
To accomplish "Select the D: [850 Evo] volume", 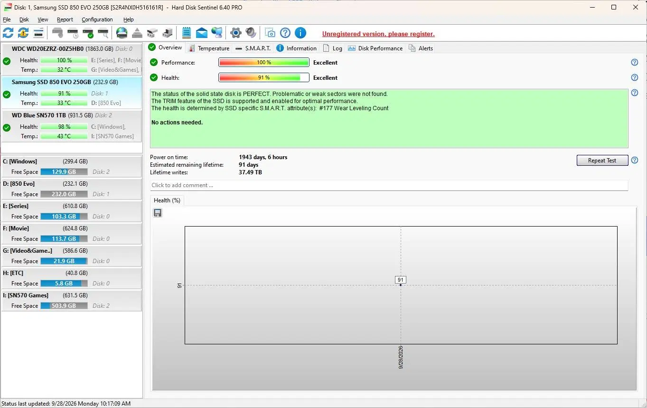I will (x=72, y=189).
